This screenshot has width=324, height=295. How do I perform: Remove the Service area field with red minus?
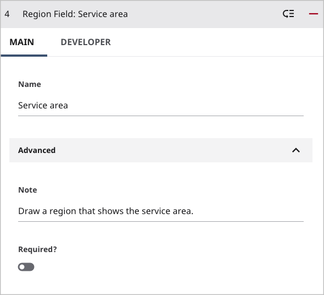pyautogui.click(x=313, y=14)
